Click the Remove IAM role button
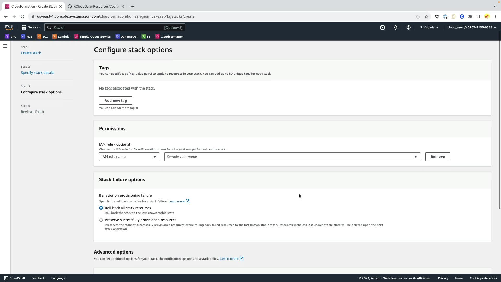Image resolution: width=501 pixels, height=282 pixels. point(438,157)
